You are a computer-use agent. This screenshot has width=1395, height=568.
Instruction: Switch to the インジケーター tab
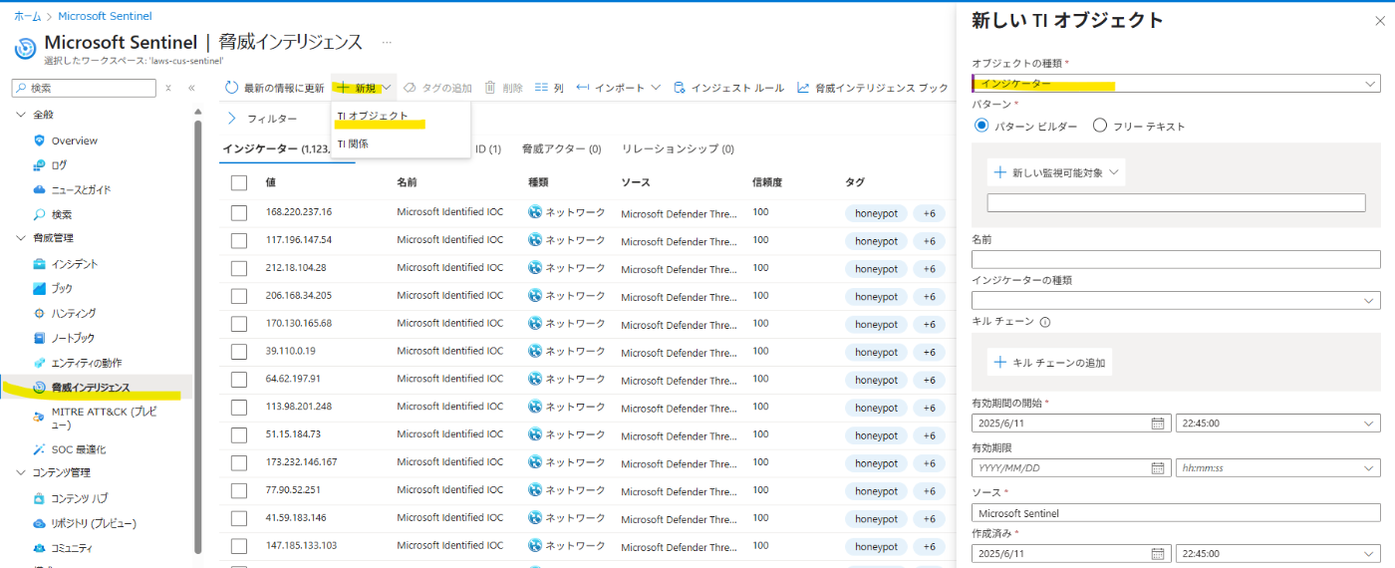(x=277, y=149)
